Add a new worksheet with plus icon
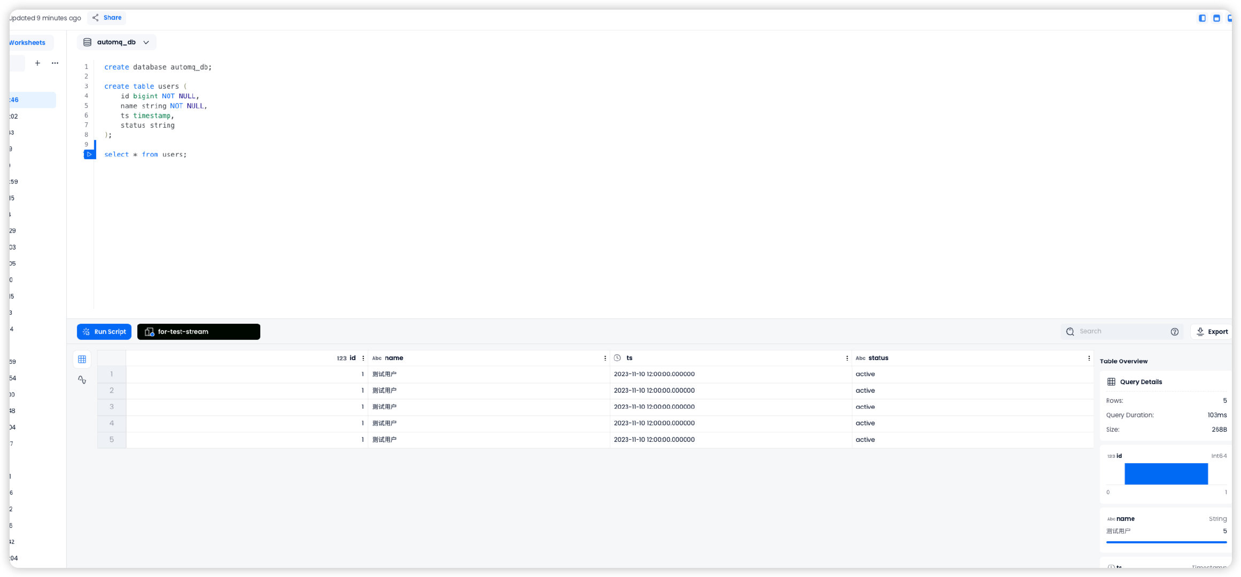 pyautogui.click(x=37, y=63)
